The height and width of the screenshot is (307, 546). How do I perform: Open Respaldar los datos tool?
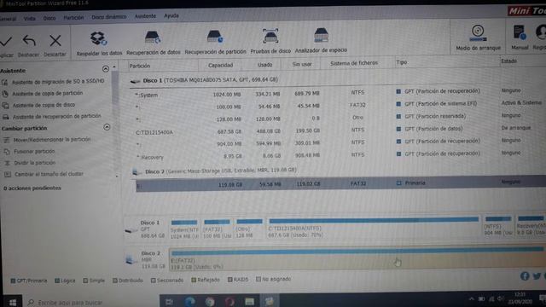tap(99, 43)
